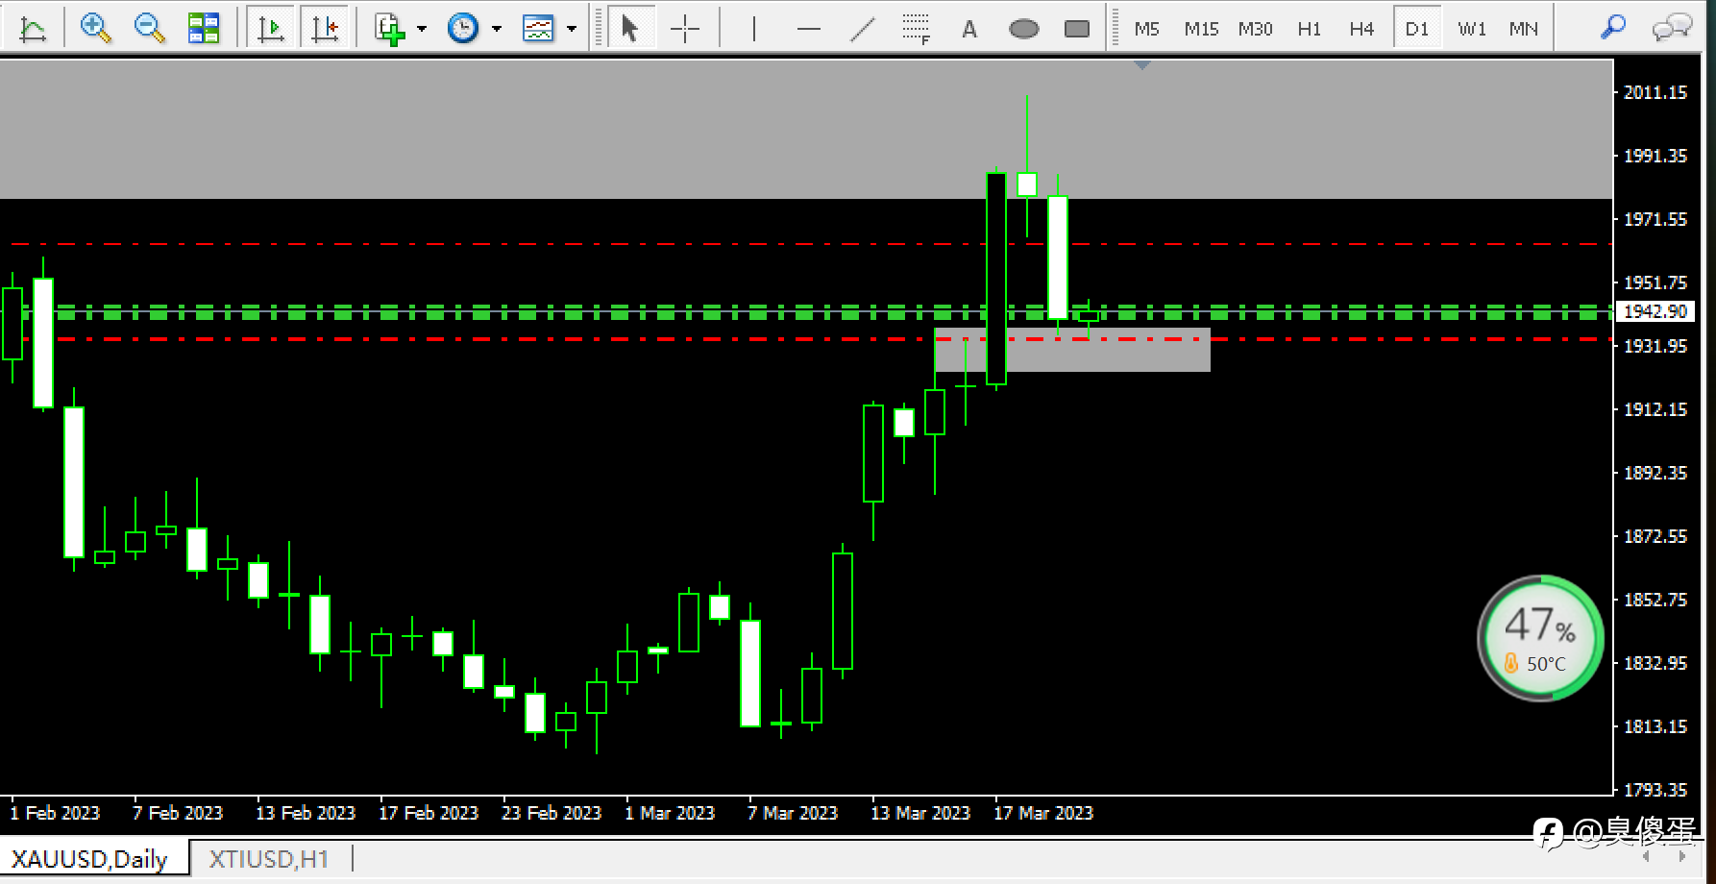Select the D1 daily timeframe
The image size is (1716, 884).
(1417, 29)
